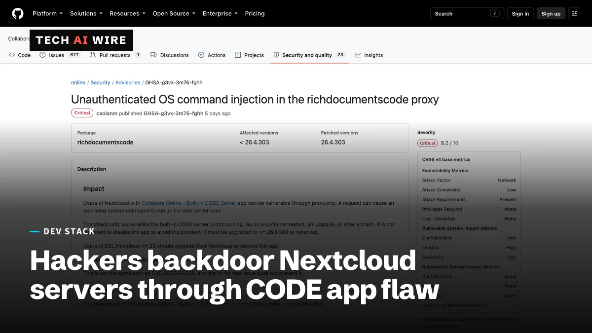Image resolution: width=592 pixels, height=333 pixels.
Task: Click the Sign in button
Action: point(520,13)
